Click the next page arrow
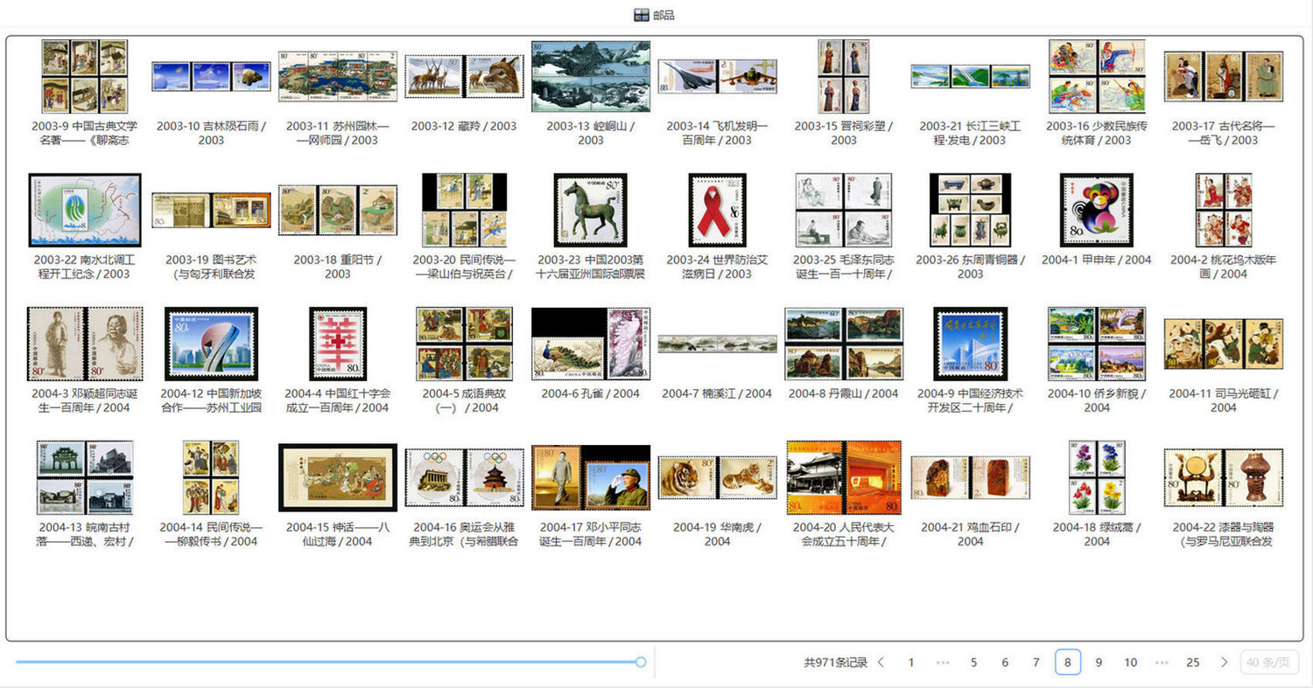Viewport: 1313px width, 688px height. 1225,662
